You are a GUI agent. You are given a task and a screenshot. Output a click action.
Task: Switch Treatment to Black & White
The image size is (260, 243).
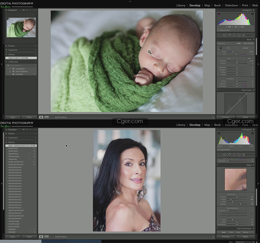click(248, 43)
